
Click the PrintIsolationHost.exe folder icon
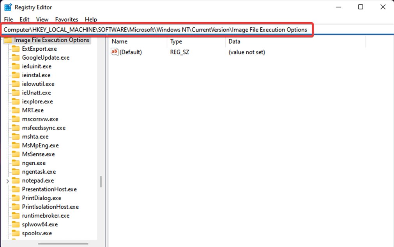tap(16, 207)
